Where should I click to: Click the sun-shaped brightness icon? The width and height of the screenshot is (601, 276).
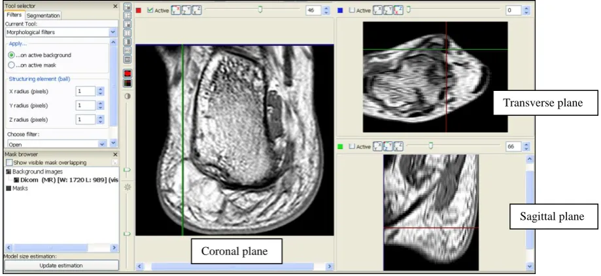pos(128,187)
